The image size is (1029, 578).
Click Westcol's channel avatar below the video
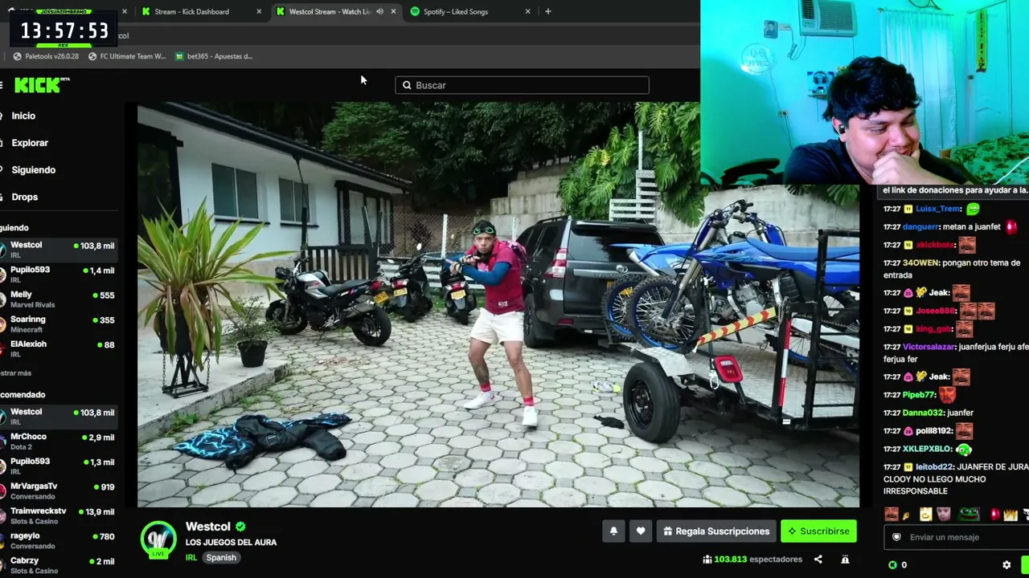[158, 539]
